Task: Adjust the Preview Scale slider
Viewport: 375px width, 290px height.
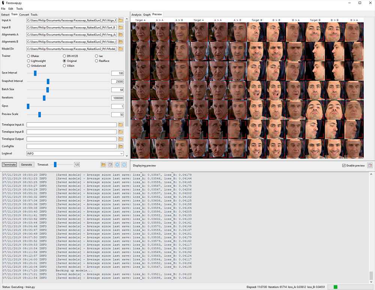Action: click(39, 115)
